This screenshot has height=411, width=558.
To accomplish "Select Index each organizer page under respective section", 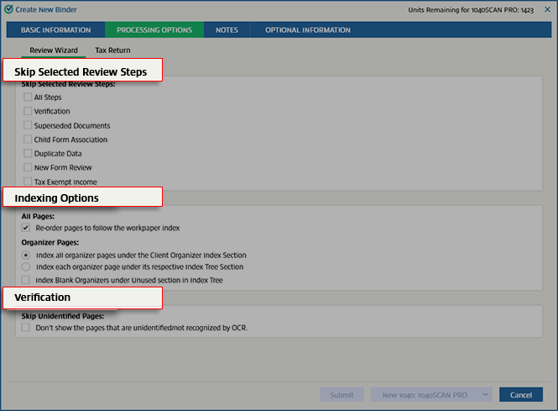I will click(27, 266).
